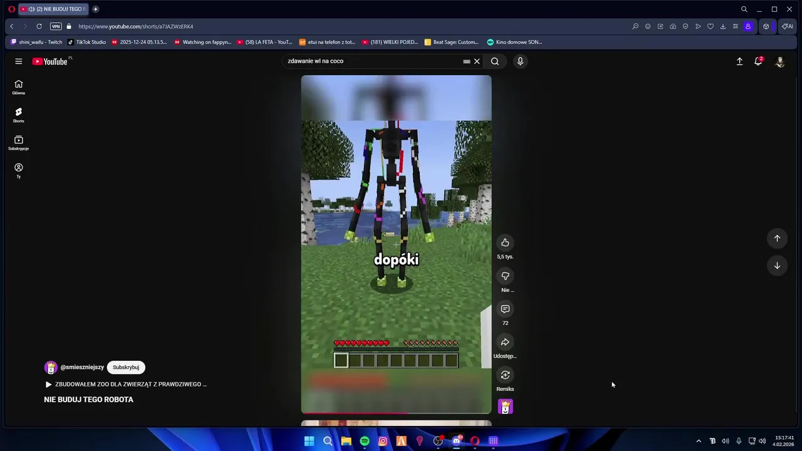Open Remiks for this Short
802x451 pixels.
[x=505, y=375]
